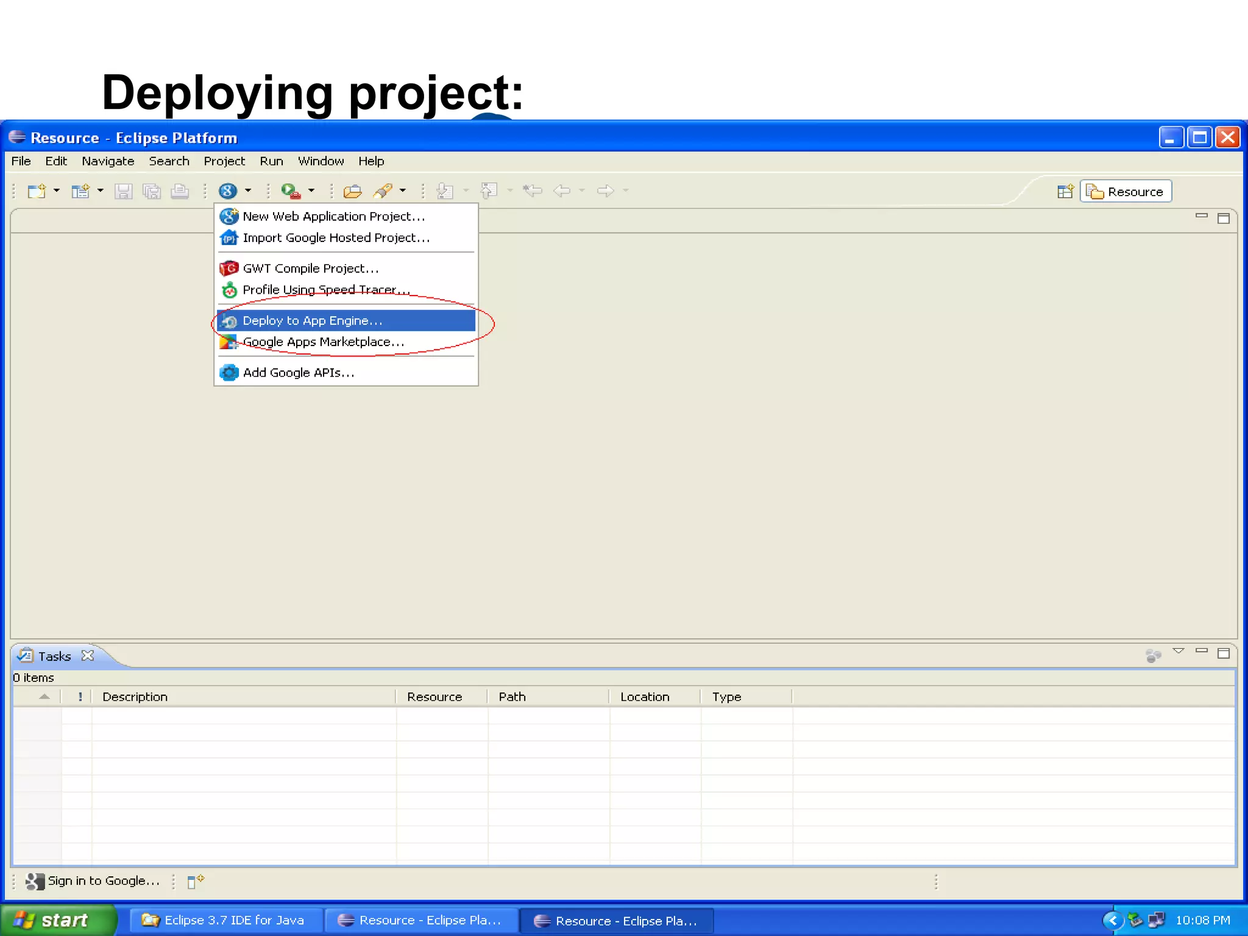This screenshot has width=1248, height=936.
Task: Switch to inactive Resource - Eclipse taskbar button
Action: pos(420,920)
